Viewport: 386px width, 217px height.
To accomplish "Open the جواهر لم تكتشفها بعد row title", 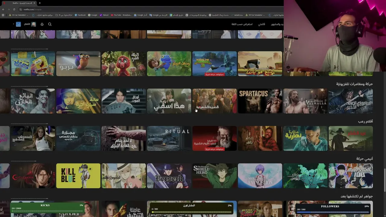I will pyautogui.click(x=357, y=196).
